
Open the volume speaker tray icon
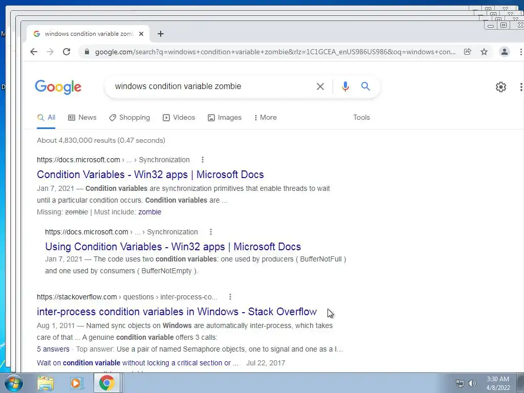click(472, 383)
